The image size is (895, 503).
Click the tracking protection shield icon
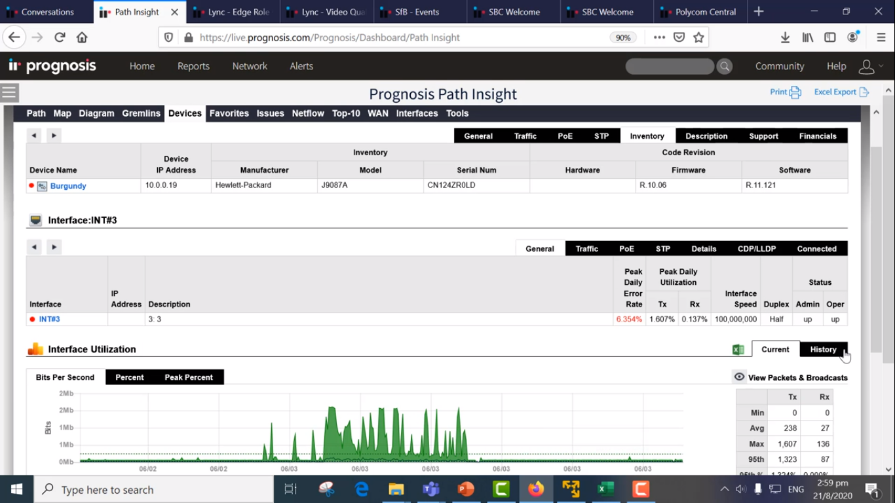(168, 37)
